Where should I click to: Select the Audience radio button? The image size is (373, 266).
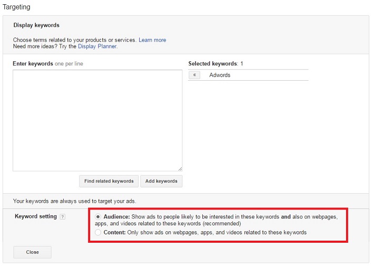coord(99,217)
